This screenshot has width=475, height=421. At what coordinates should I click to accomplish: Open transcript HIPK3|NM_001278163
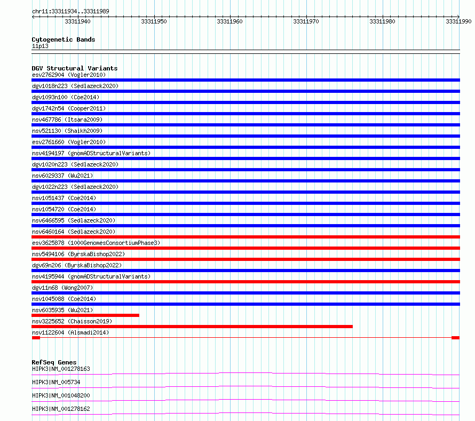coord(61,369)
